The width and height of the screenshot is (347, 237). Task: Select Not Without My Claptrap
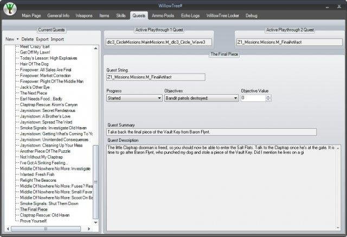41,157
